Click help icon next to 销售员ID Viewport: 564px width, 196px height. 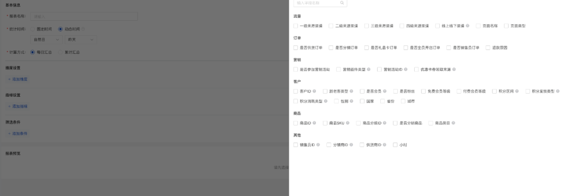318,145
